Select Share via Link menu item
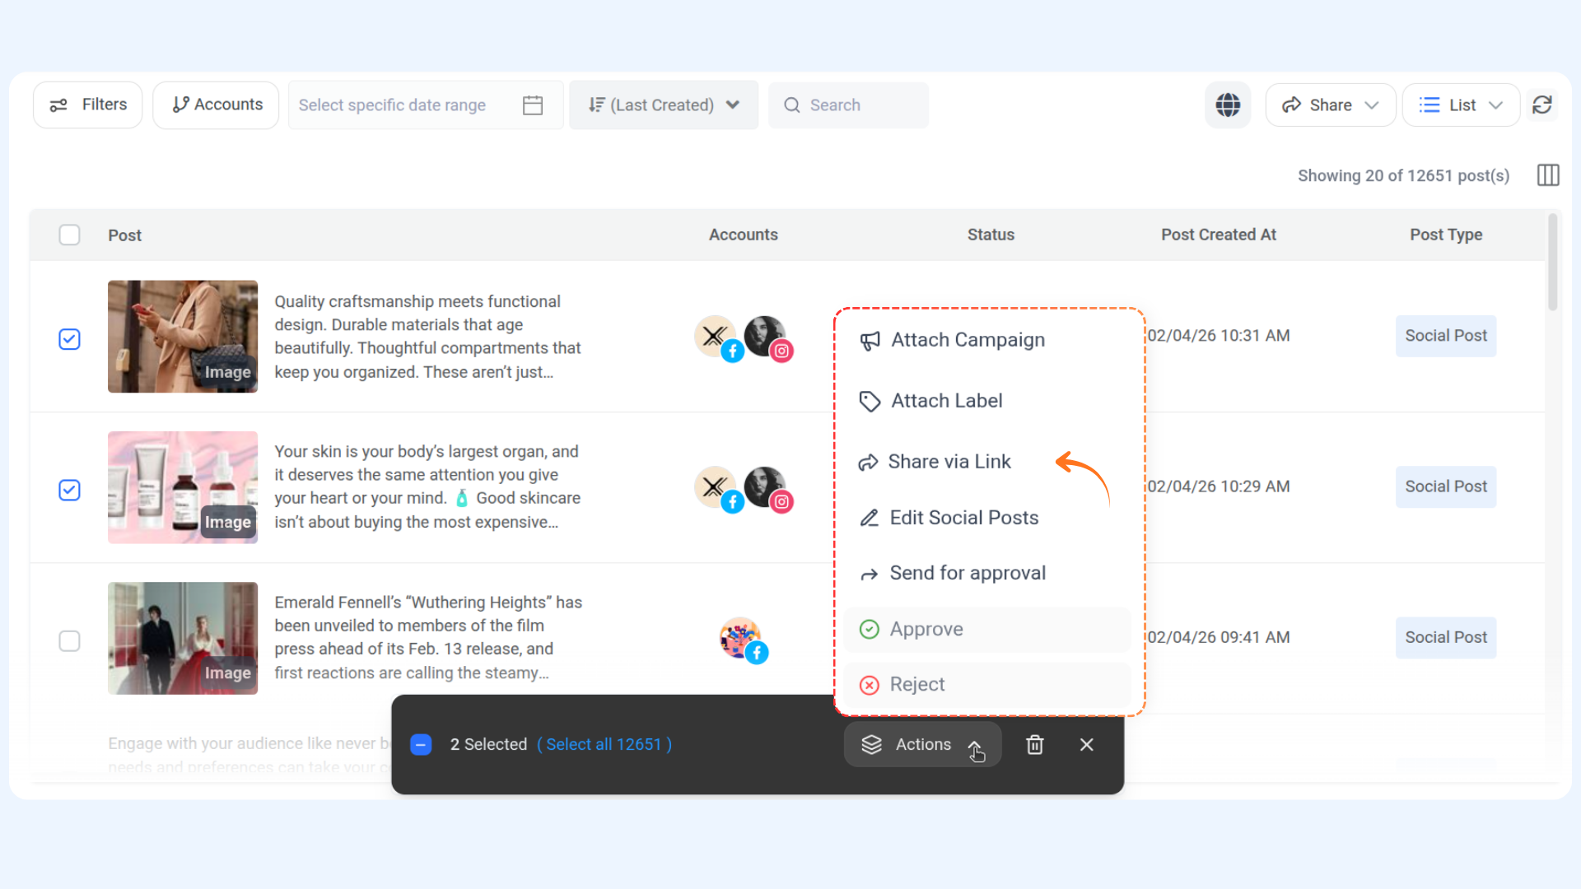The width and height of the screenshot is (1581, 889). [949, 462]
